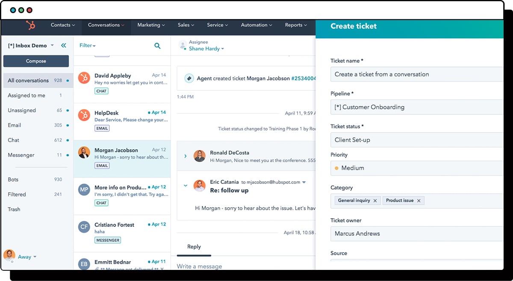Open the Filter dropdown
513x281 pixels.
(88, 45)
